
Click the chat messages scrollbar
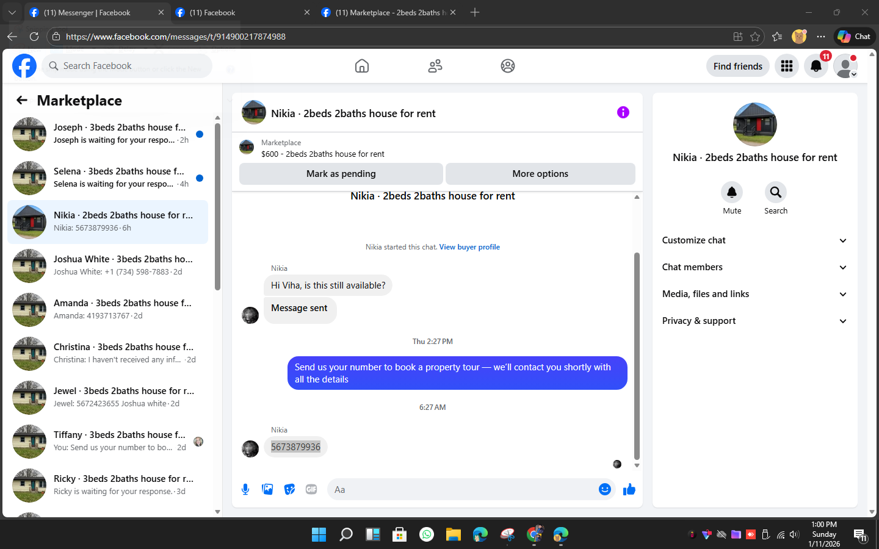(x=637, y=356)
